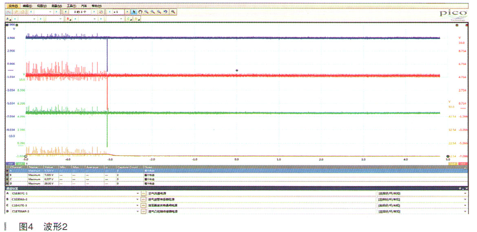Click the Capture Count column header

point(130,167)
